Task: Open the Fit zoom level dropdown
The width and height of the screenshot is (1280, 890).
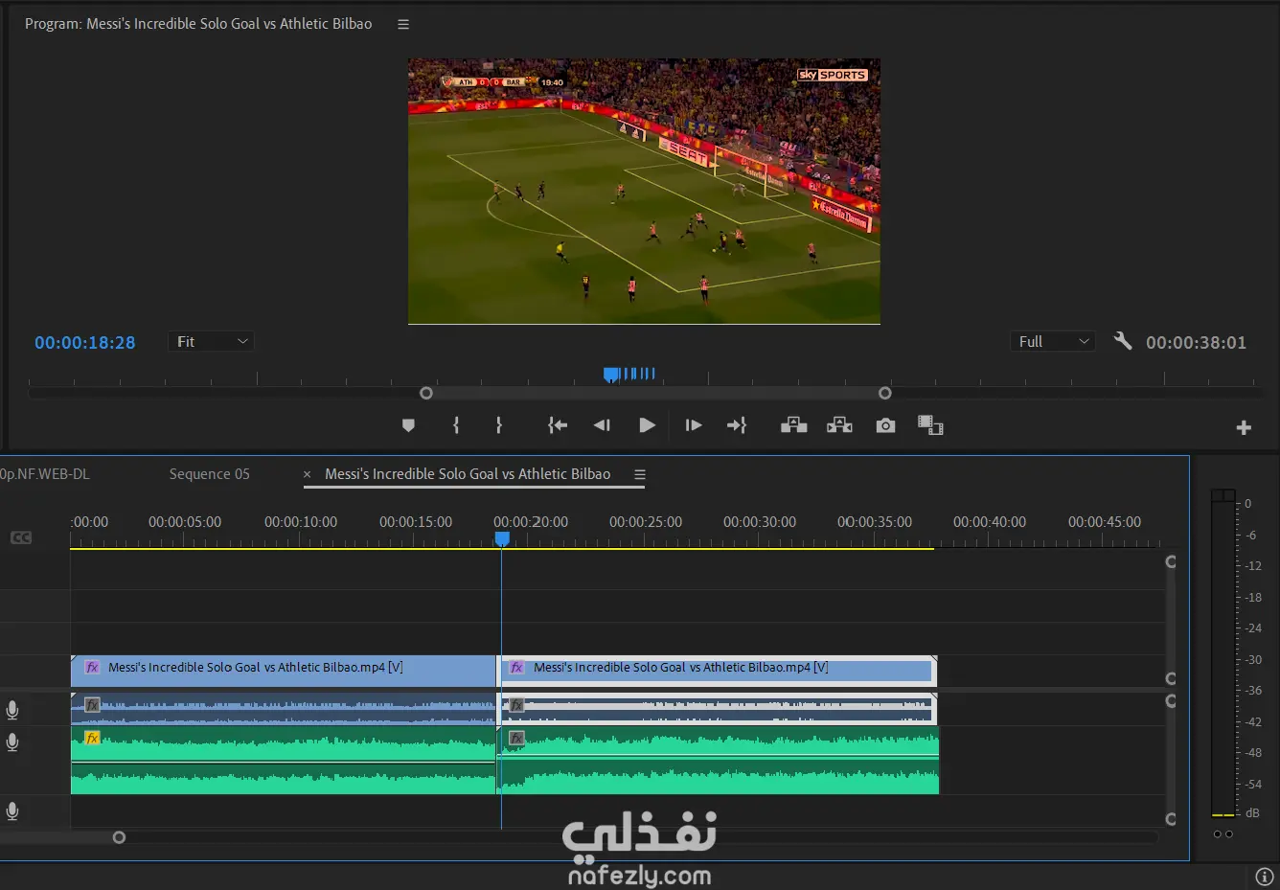Action: pos(212,342)
